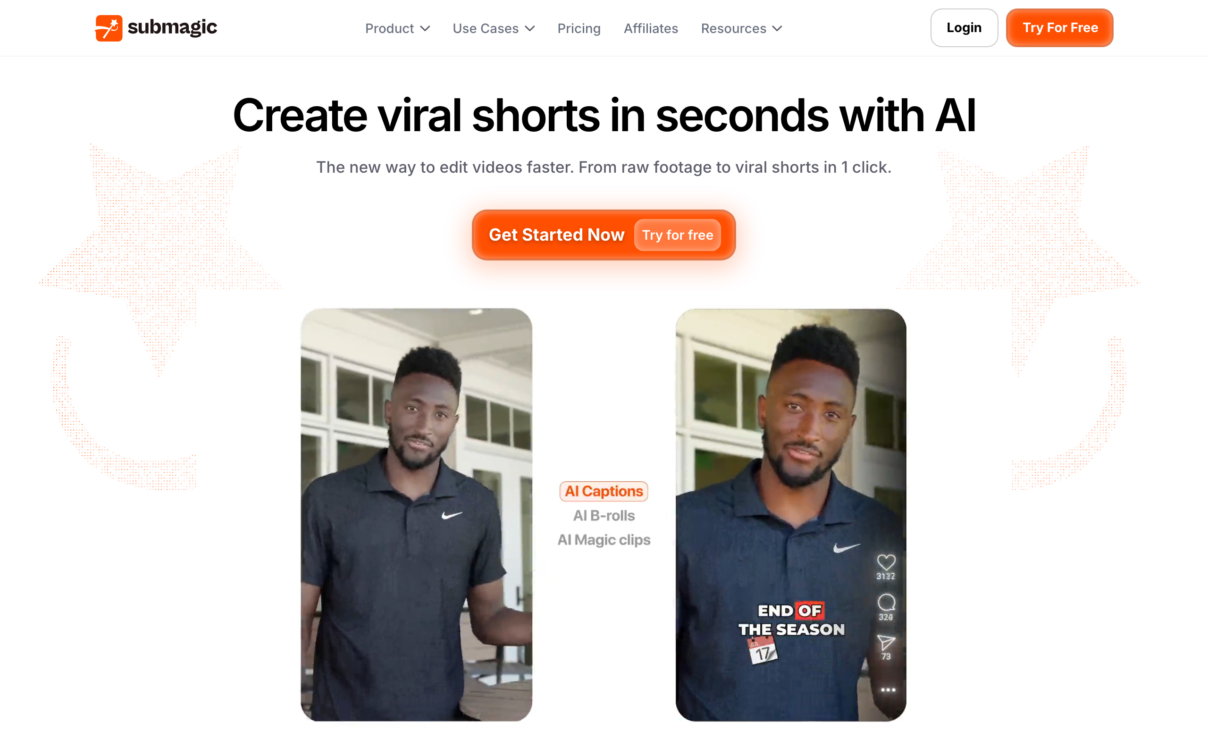The image size is (1208, 755).
Task: Switch to the AI B-rolls feature
Action: (x=604, y=515)
